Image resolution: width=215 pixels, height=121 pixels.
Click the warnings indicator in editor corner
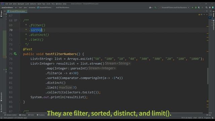[x=201, y=14]
